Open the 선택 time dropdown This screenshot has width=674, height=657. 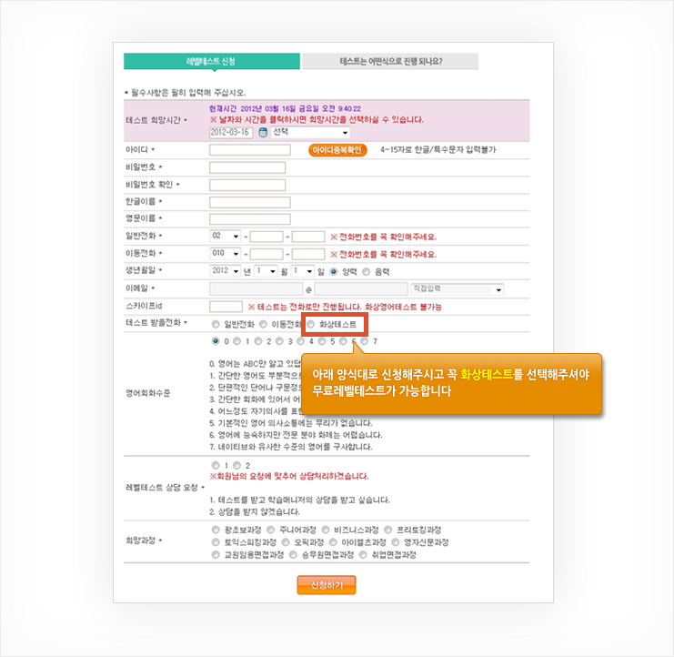click(x=310, y=132)
